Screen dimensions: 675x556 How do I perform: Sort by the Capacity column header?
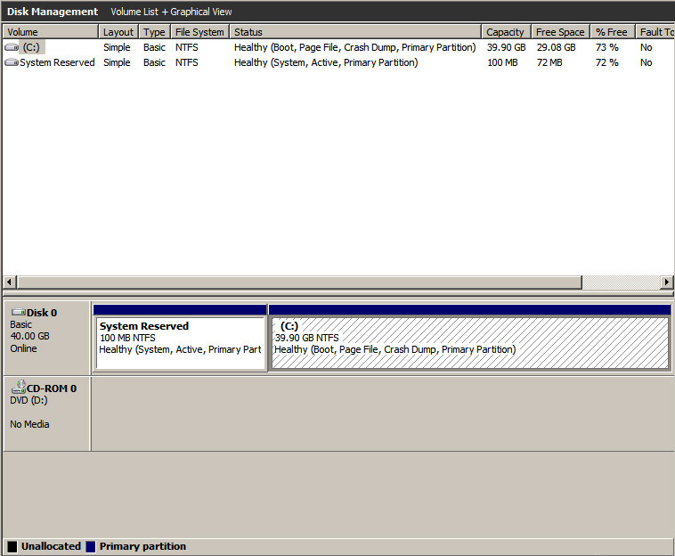tap(506, 32)
